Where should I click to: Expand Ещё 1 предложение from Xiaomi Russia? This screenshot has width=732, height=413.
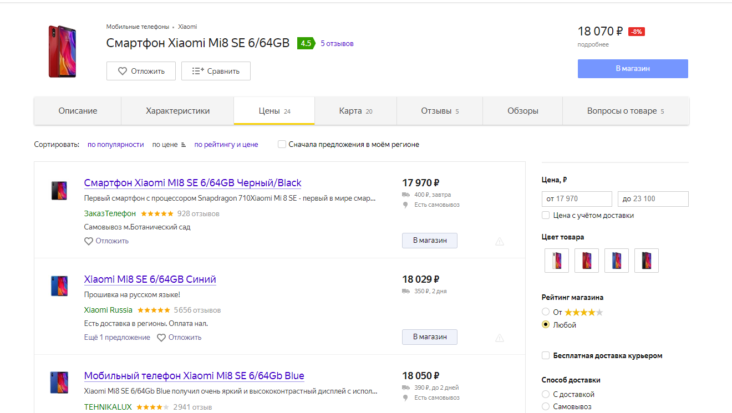(117, 338)
